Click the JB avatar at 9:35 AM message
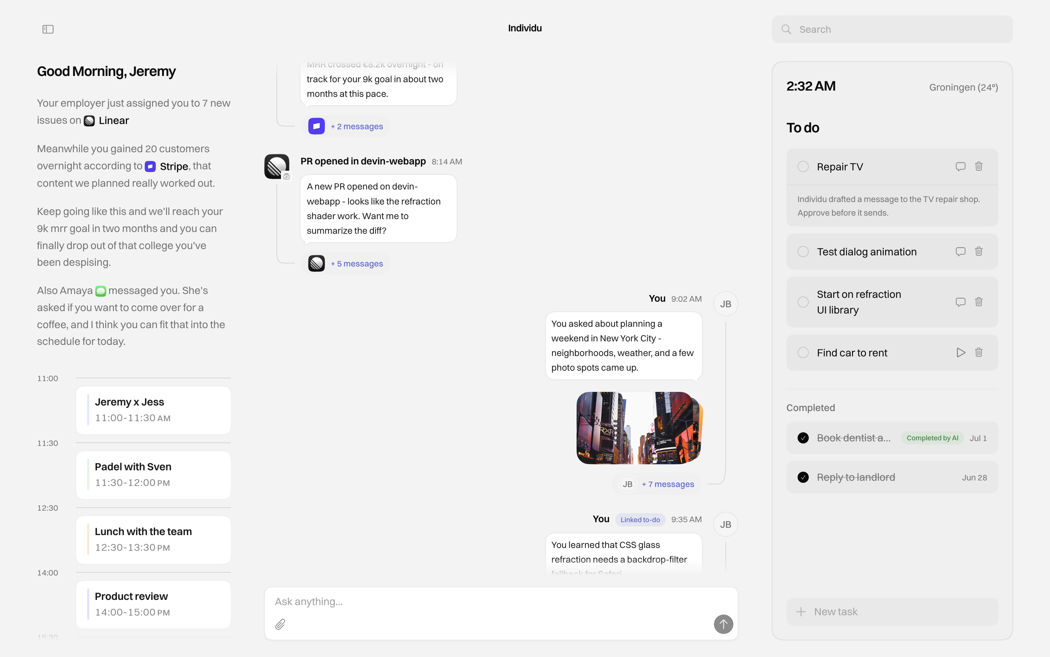Viewport: 1050px width, 657px height. [x=726, y=525]
